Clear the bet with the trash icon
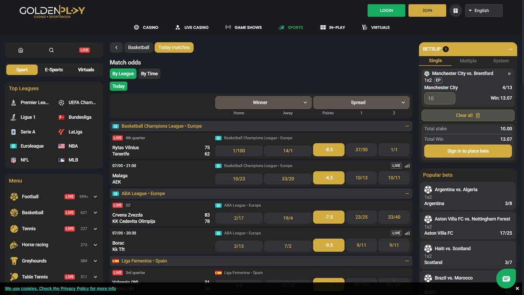This screenshot has height=295, width=524. (x=478, y=115)
